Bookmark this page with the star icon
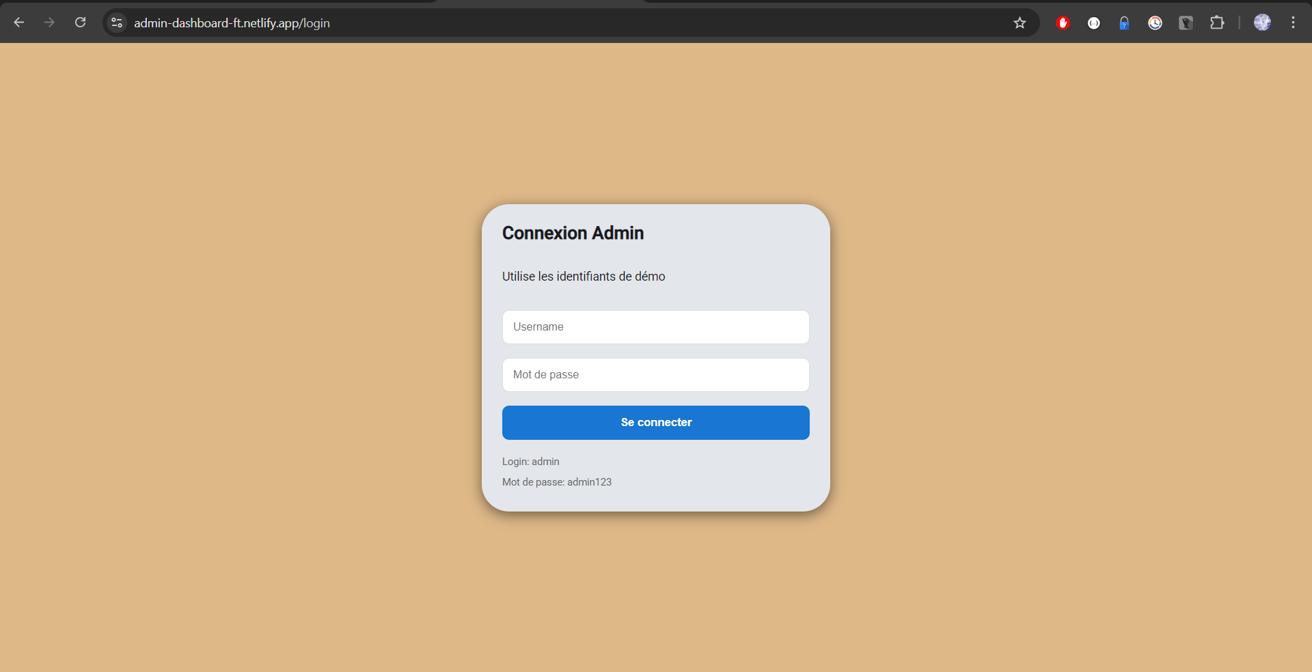The width and height of the screenshot is (1312, 672). point(1020,23)
